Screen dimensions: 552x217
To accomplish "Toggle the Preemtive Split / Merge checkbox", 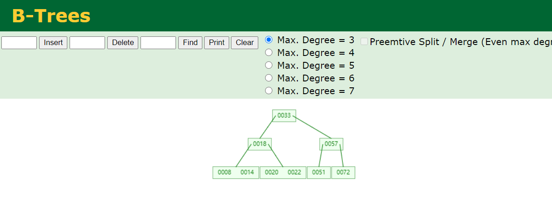I will pos(364,41).
